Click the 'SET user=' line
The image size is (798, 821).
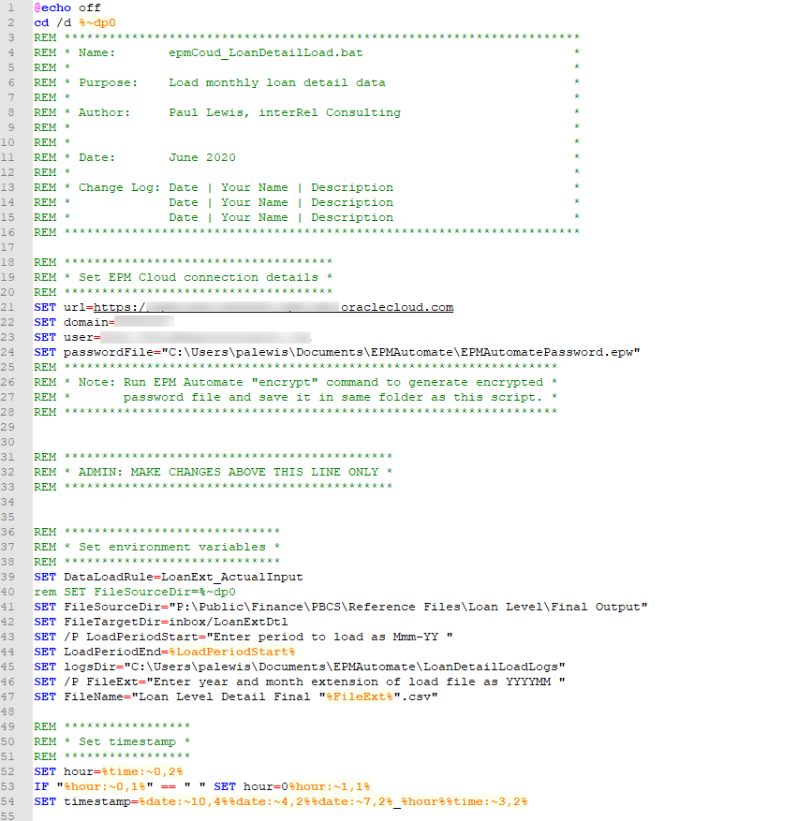pos(66,337)
